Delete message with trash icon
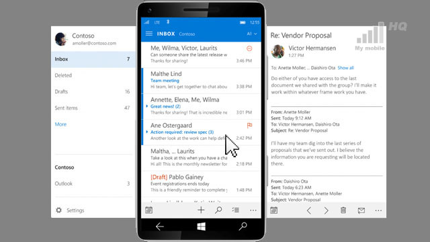The height and width of the screenshot is (242, 430). coord(343,210)
